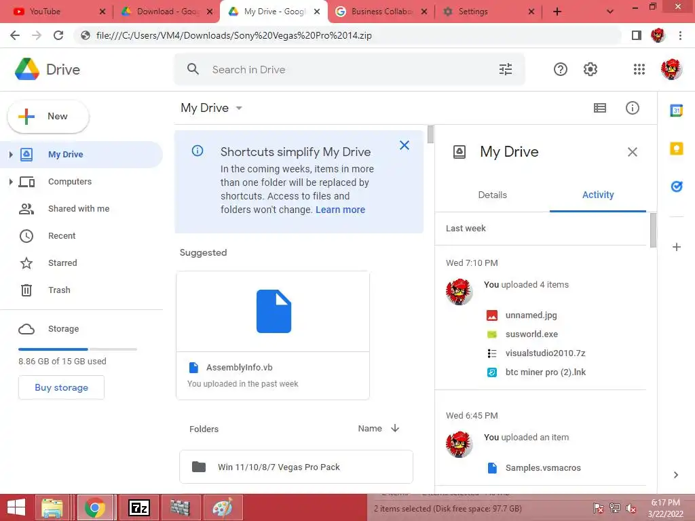Toggle Chrome side panel icon
Viewport: 695px width, 521px height.
(x=637, y=35)
